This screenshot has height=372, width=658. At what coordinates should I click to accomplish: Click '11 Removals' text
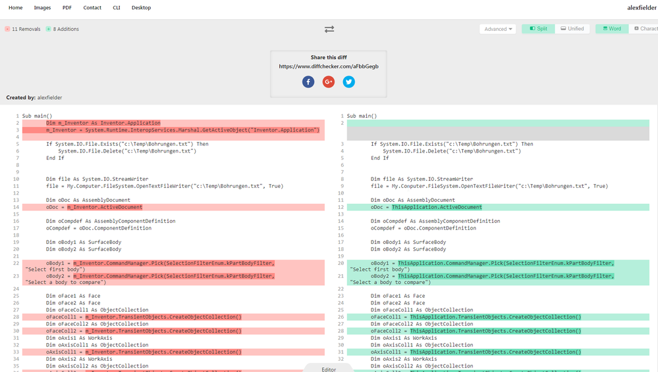[26, 29]
